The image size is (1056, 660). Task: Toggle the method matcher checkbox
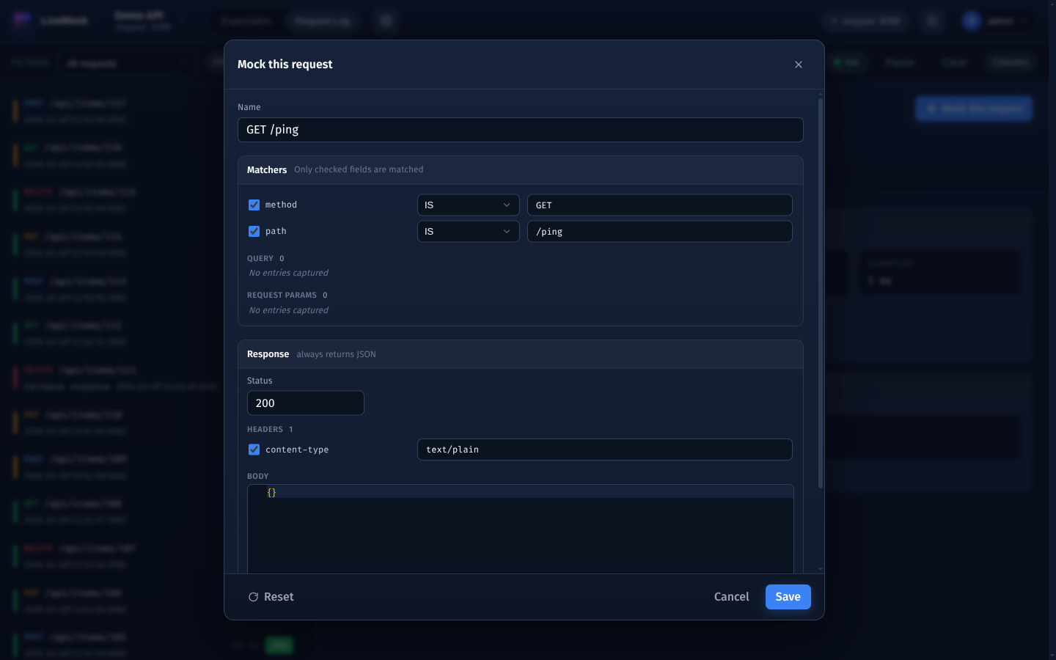(254, 205)
